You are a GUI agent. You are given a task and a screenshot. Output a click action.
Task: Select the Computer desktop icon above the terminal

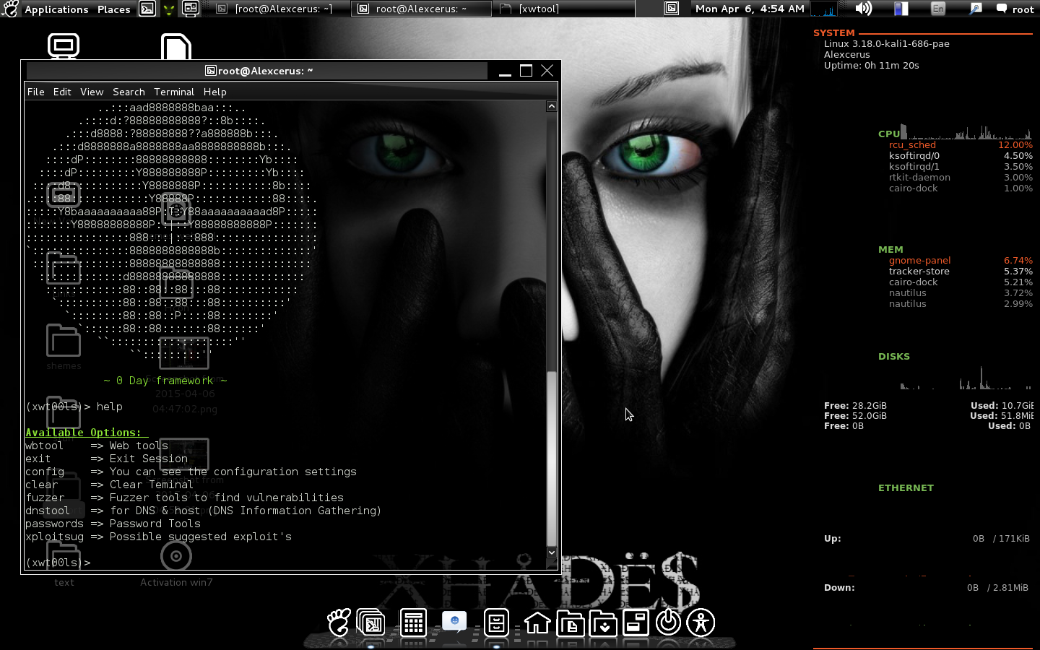(x=64, y=45)
